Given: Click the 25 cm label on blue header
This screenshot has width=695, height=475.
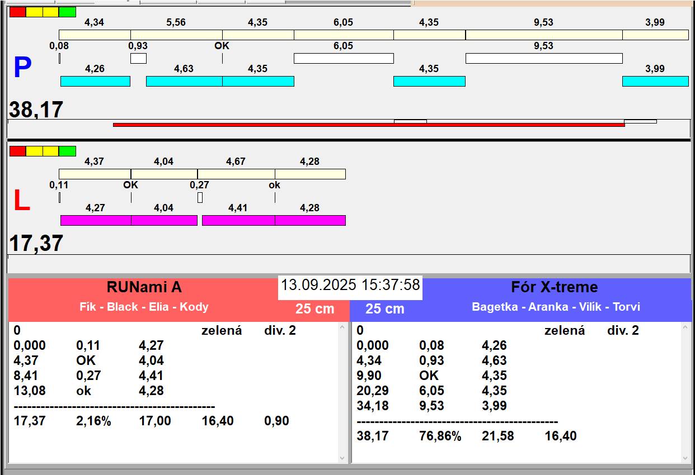Looking at the screenshot, I should [x=385, y=308].
